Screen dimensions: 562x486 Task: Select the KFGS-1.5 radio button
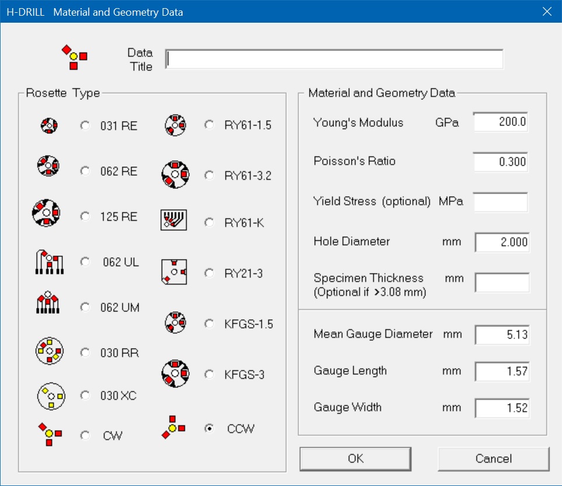[209, 324]
